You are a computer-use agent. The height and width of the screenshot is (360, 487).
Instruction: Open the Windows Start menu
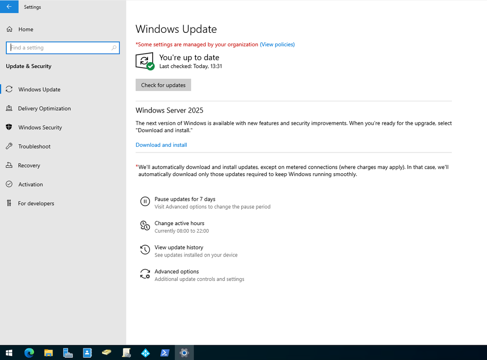9,353
